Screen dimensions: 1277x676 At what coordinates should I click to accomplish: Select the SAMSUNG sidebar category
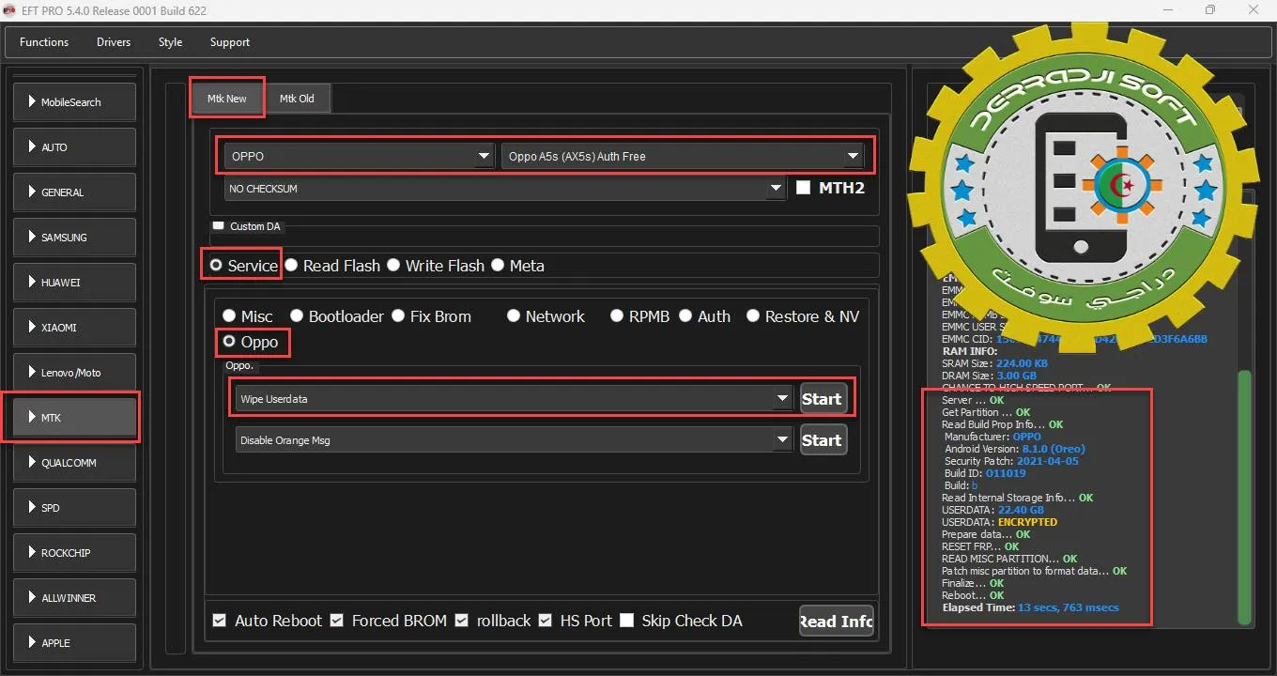[x=74, y=238]
